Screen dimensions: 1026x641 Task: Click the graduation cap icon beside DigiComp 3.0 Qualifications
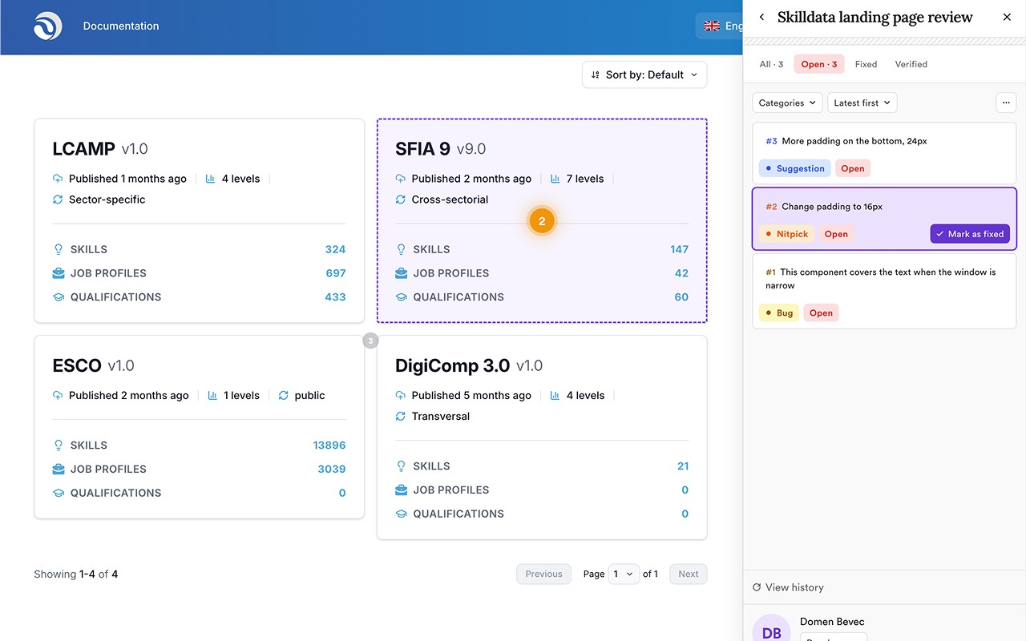[401, 514]
